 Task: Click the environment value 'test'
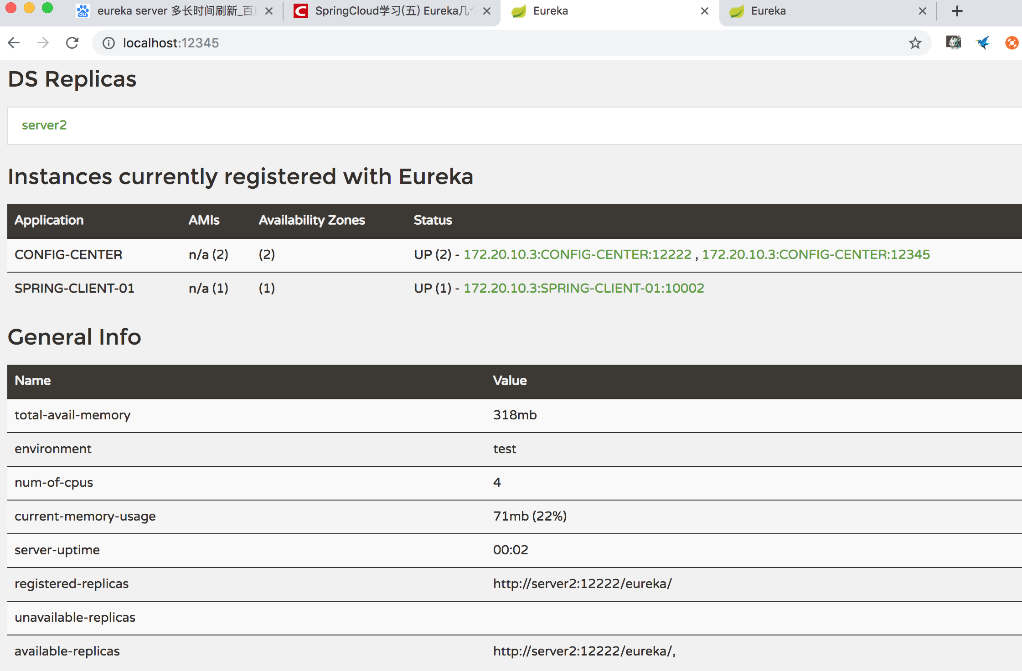[x=505, y=449]
